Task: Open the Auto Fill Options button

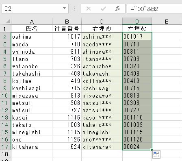Action: pos(156,154)
